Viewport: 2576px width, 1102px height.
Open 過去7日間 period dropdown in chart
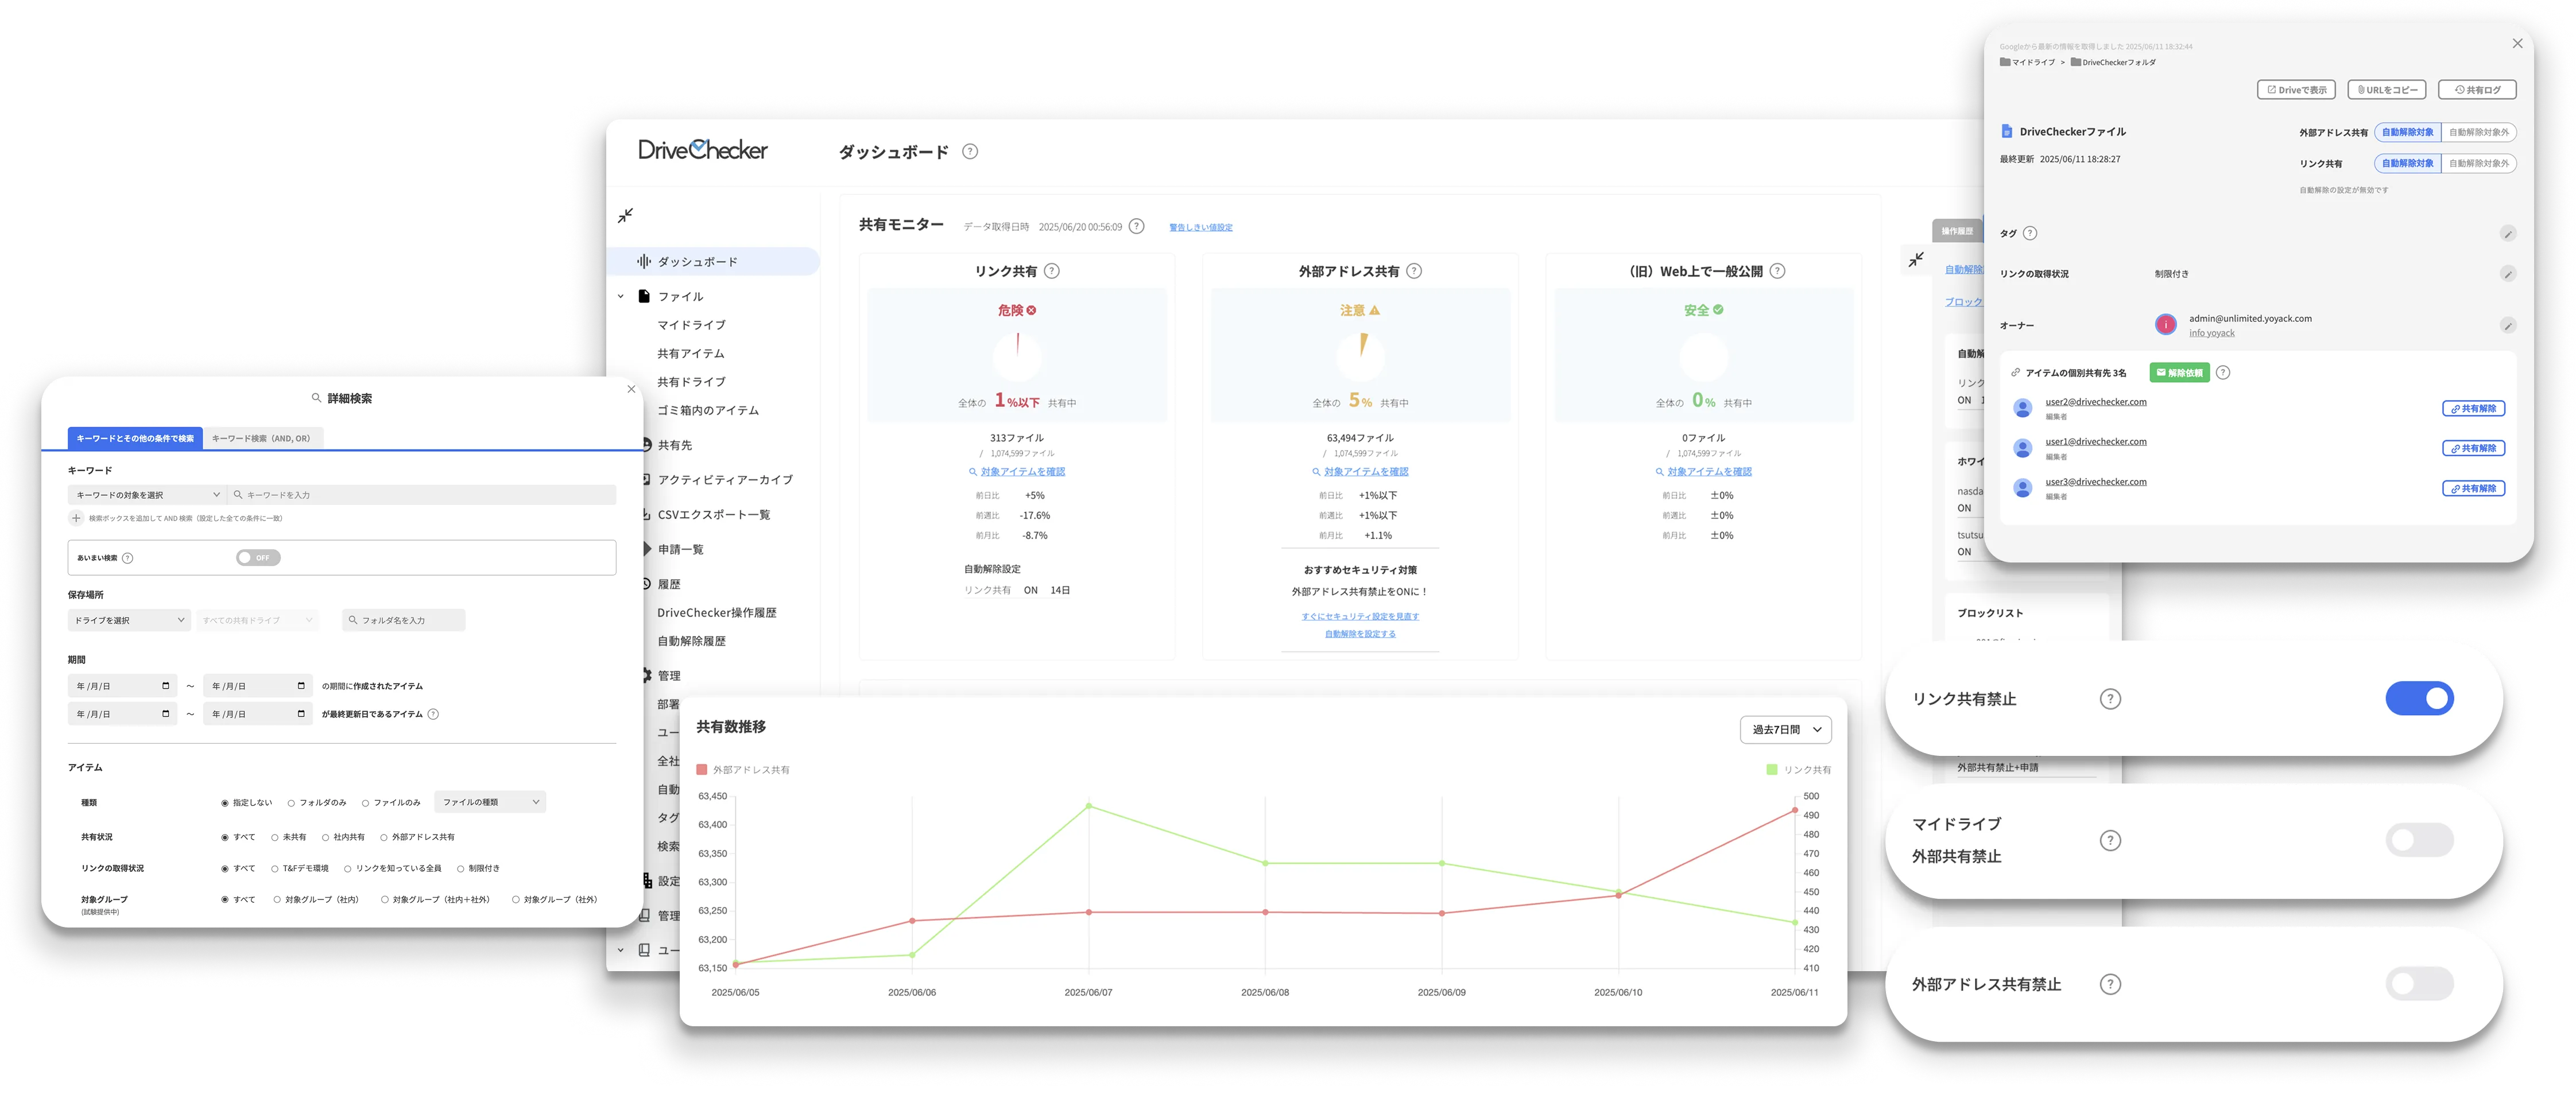[x=1786, y=730]
